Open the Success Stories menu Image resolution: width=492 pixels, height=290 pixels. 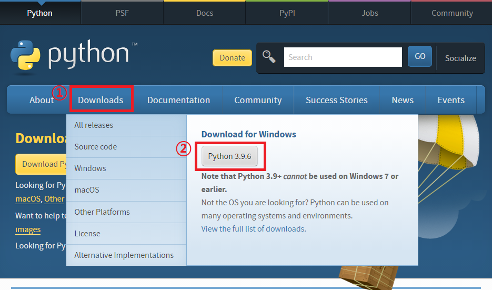click(337, 100)
